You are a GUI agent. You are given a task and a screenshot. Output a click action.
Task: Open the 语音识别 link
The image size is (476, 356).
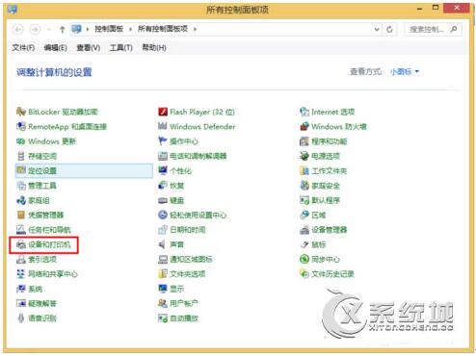42,318
